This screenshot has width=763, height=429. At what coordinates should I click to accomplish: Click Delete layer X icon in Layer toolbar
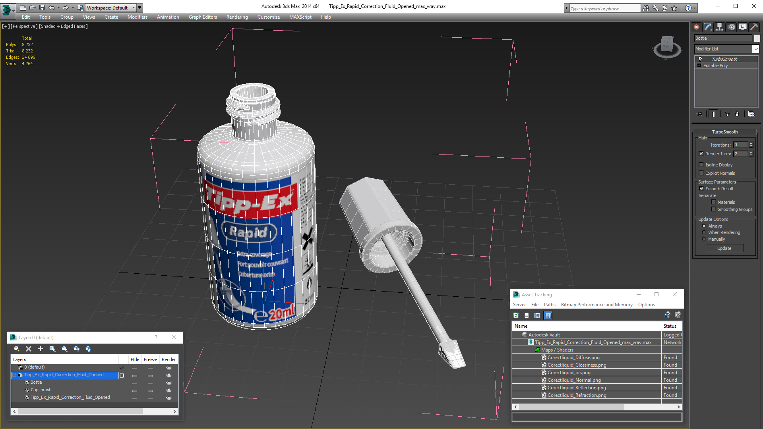point(29,349)
